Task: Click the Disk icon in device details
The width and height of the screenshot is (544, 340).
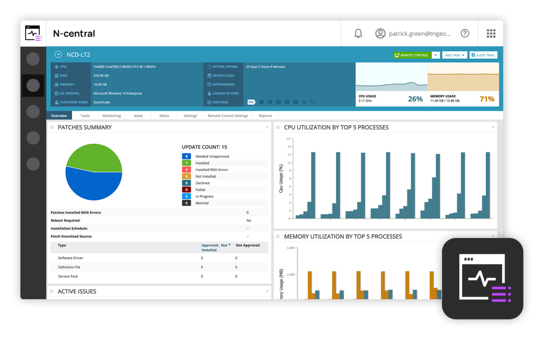Action: point(57,76)
